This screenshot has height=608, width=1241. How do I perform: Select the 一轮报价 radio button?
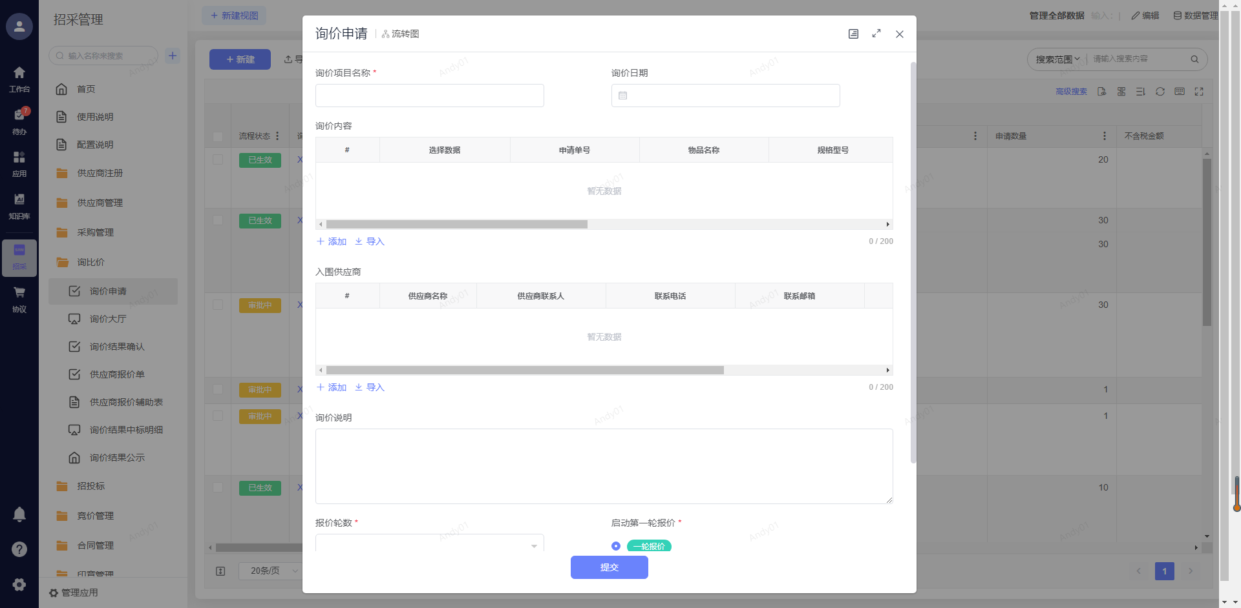coord(616,546)
